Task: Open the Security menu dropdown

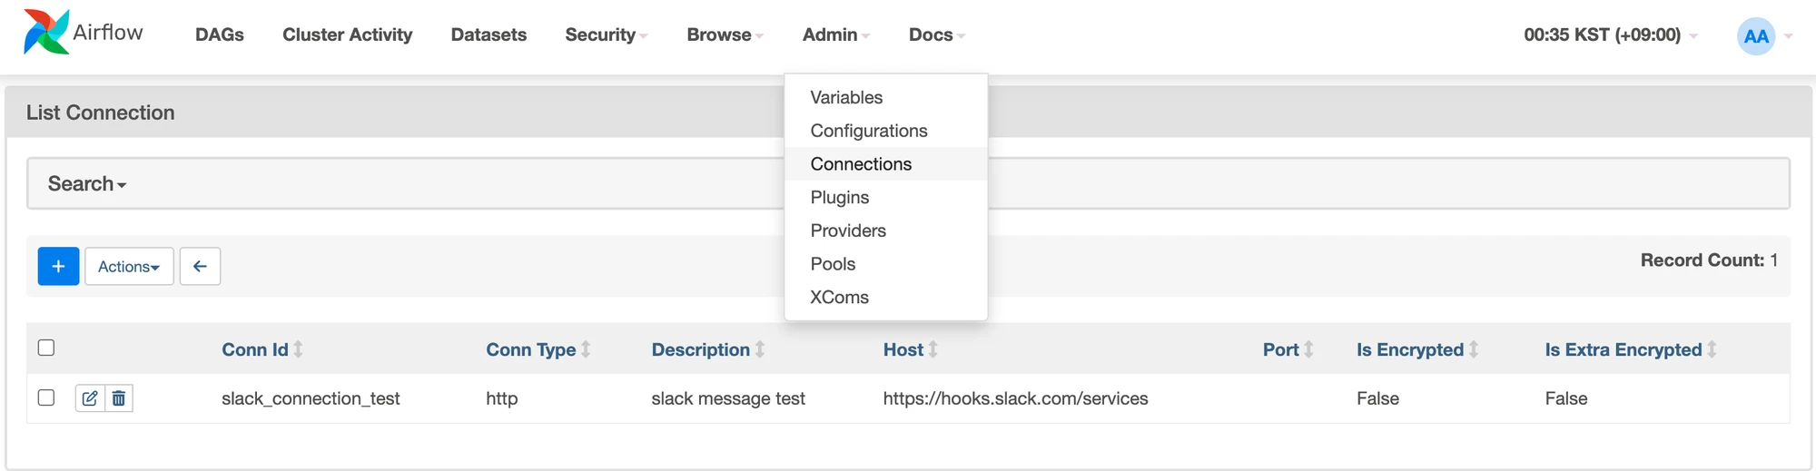Action: point(606,34)
